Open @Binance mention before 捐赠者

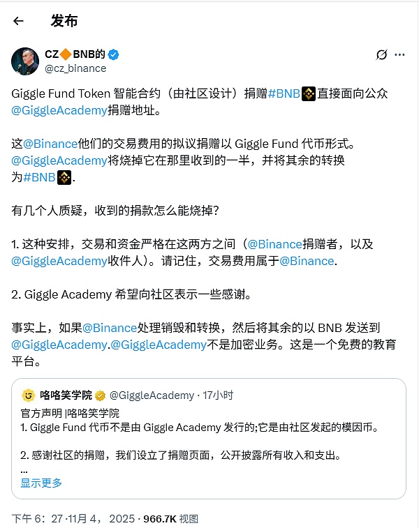pos(275,244)
